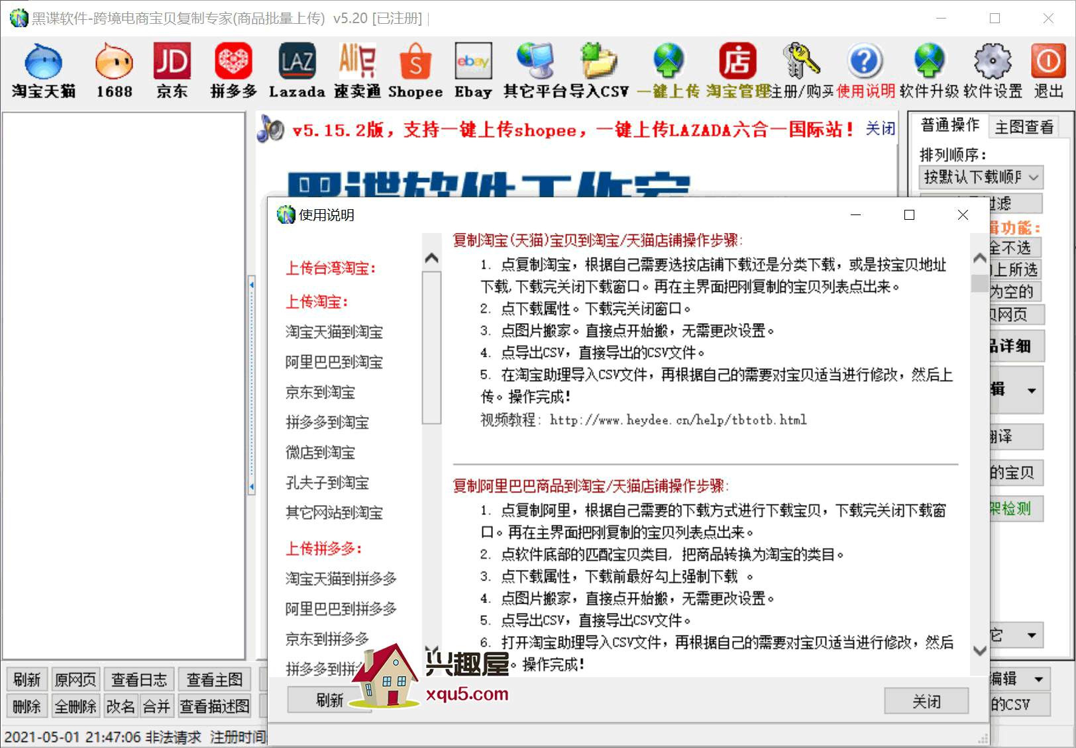This screenshot has width=1076, height=748.
Task: Maximize the 使用说明 dialog
Action: tap(909, 214)
